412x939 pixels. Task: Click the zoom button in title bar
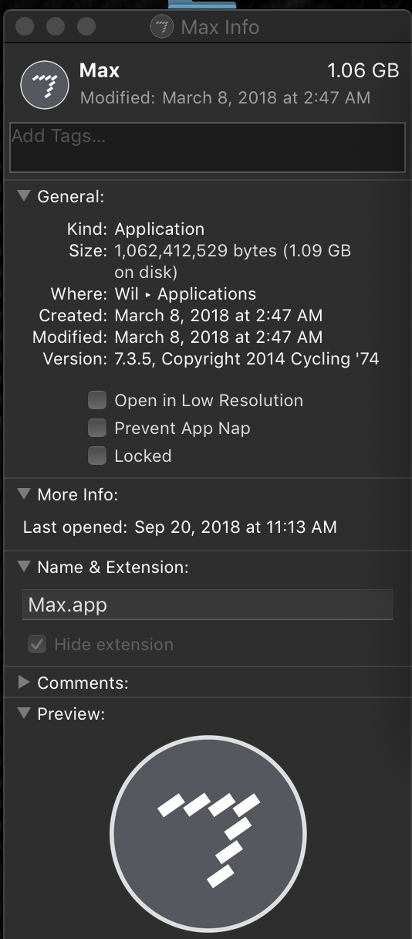(x=86, y=27)
